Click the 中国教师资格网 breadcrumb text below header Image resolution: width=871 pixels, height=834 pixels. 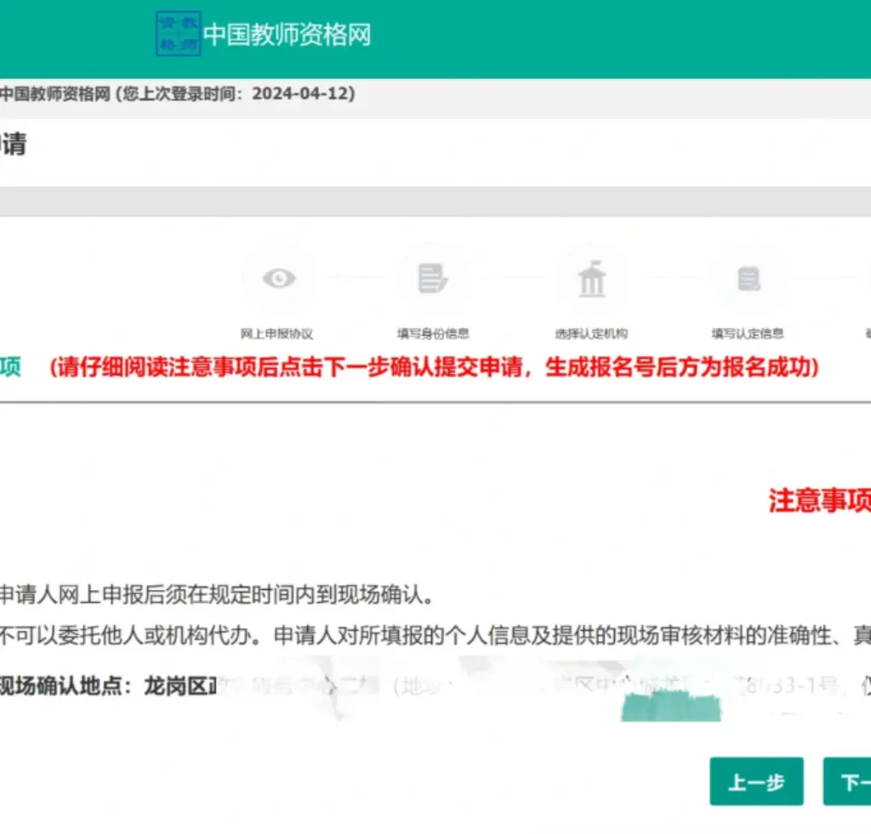tap(55, 94)
